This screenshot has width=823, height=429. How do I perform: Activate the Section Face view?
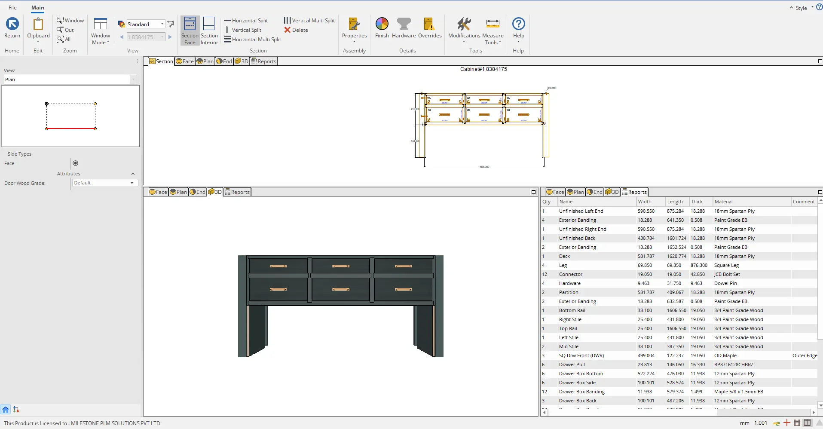pos(190,31)
